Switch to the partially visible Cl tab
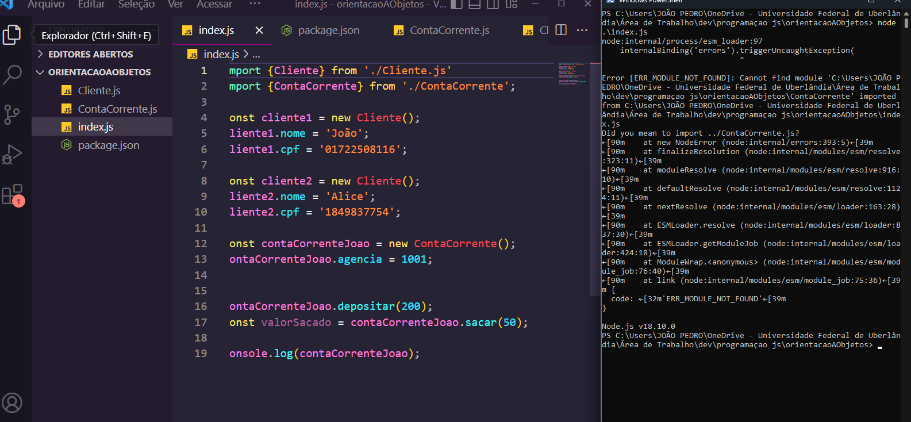The image size is (911, 422). pos(535,30)
